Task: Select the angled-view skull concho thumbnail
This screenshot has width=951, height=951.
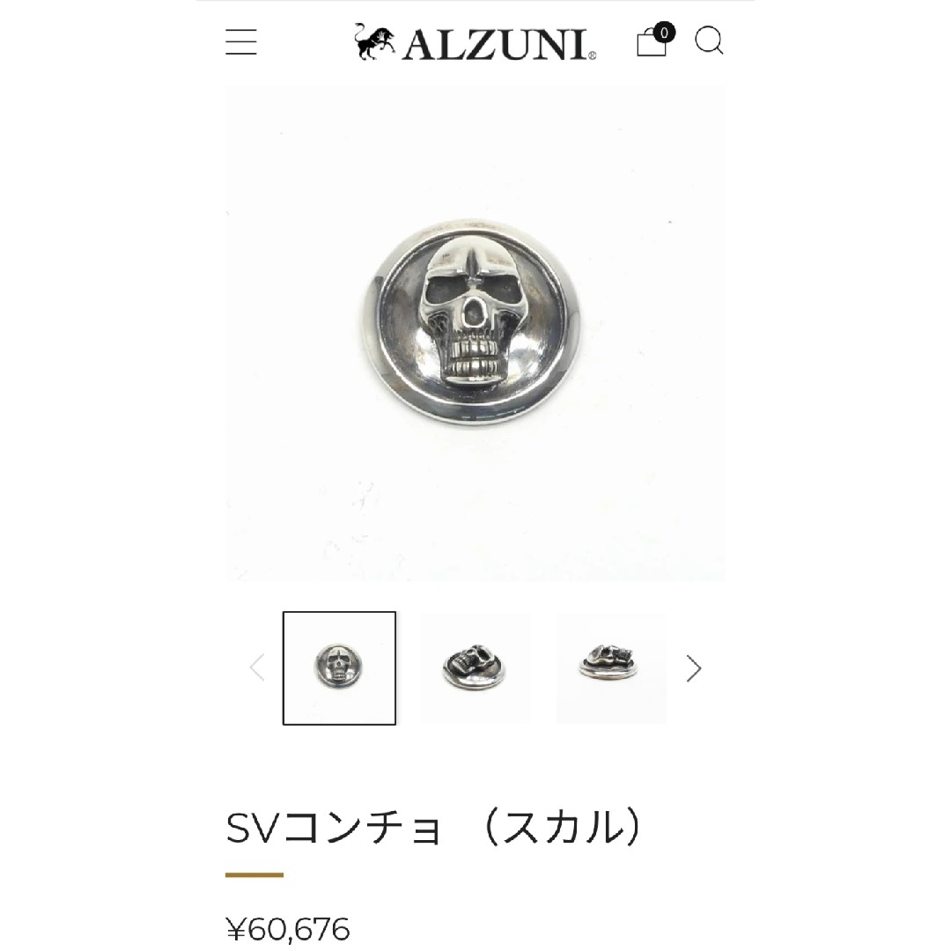Action: tap(475, 667)
